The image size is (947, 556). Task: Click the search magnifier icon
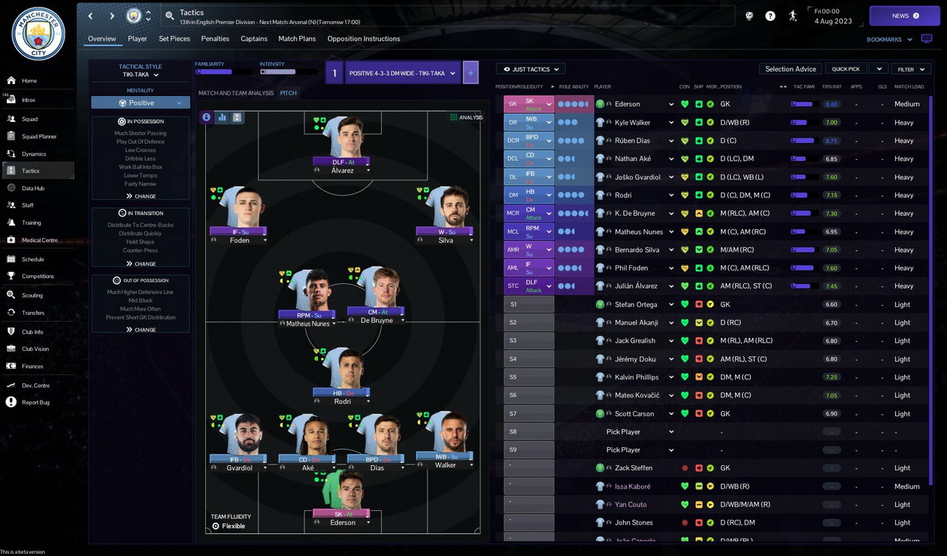(170, 16)
